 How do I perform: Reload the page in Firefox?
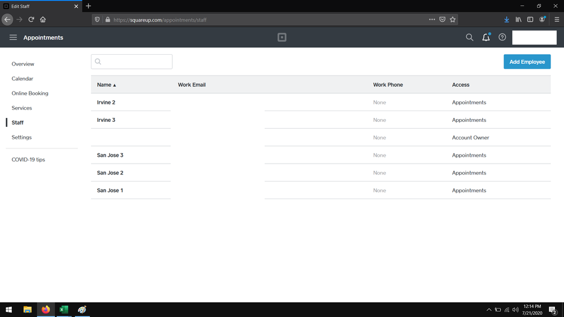31,19
